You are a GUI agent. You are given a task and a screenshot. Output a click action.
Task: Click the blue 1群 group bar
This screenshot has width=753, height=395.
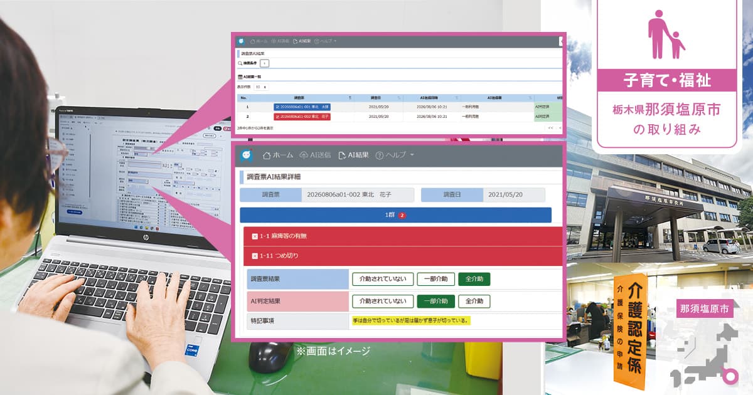[x=395, y=215]
